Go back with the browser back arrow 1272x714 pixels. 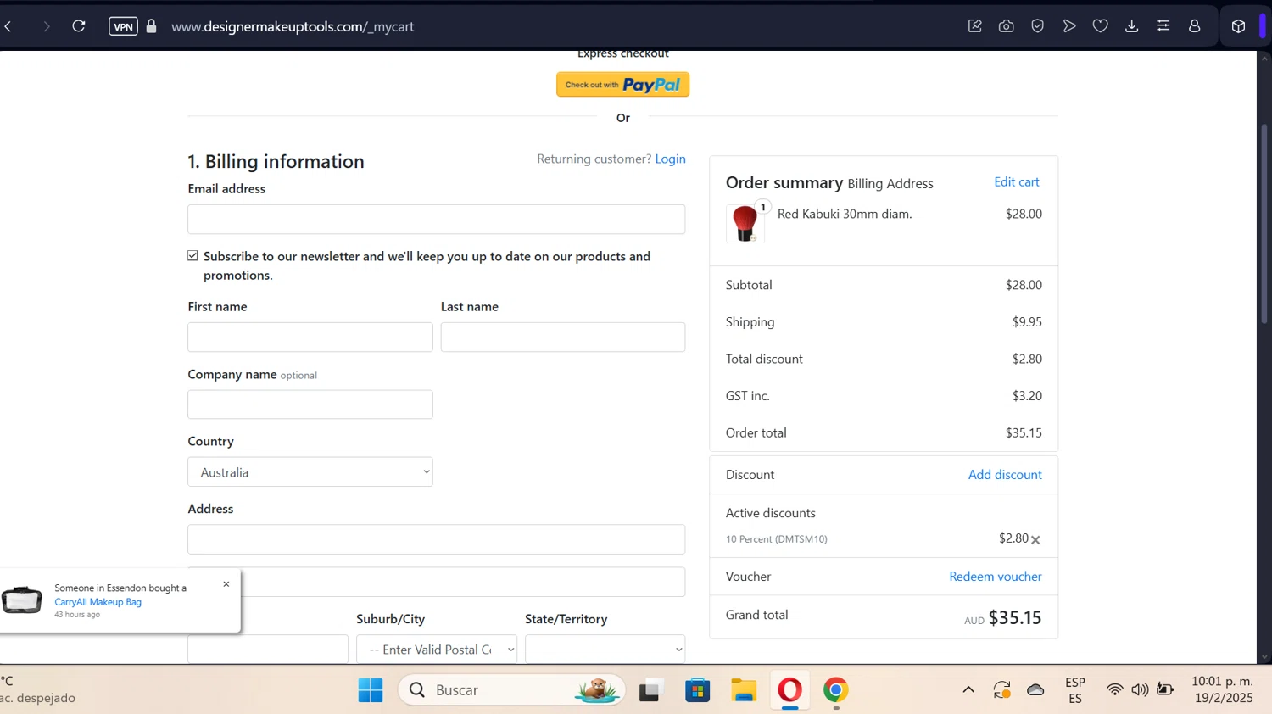click(8, 26)
